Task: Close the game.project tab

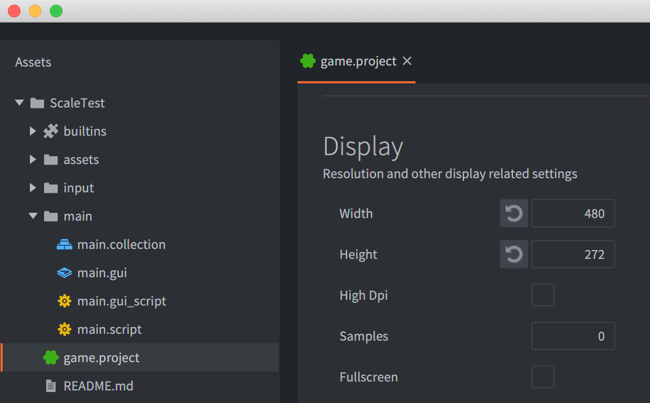Action: coord(407,61)
